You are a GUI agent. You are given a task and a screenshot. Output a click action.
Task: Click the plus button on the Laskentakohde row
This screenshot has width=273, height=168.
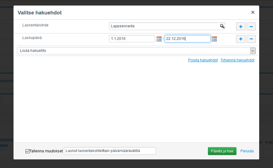coord(240,27)
